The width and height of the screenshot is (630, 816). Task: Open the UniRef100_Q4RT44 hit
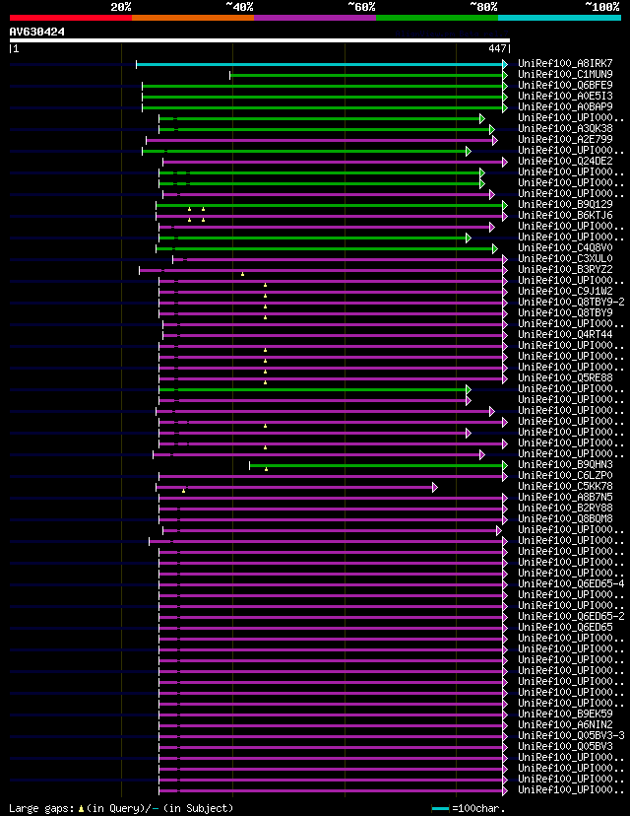(x=565, y=335)
